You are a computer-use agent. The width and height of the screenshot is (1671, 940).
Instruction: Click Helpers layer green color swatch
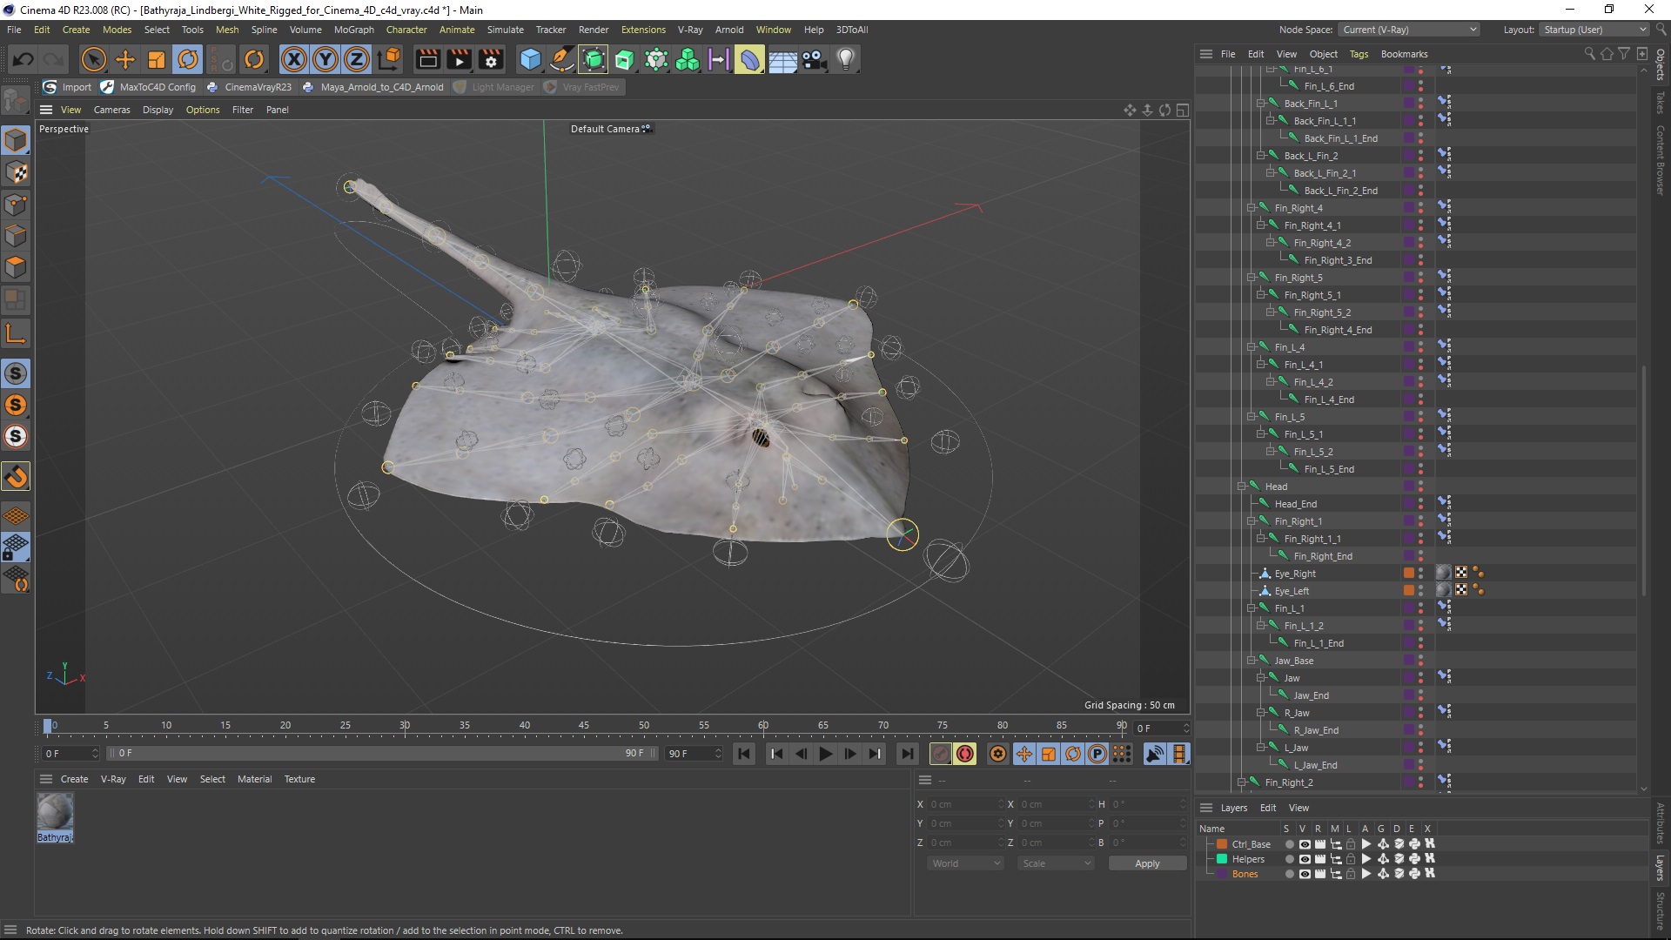point(1222,859)
